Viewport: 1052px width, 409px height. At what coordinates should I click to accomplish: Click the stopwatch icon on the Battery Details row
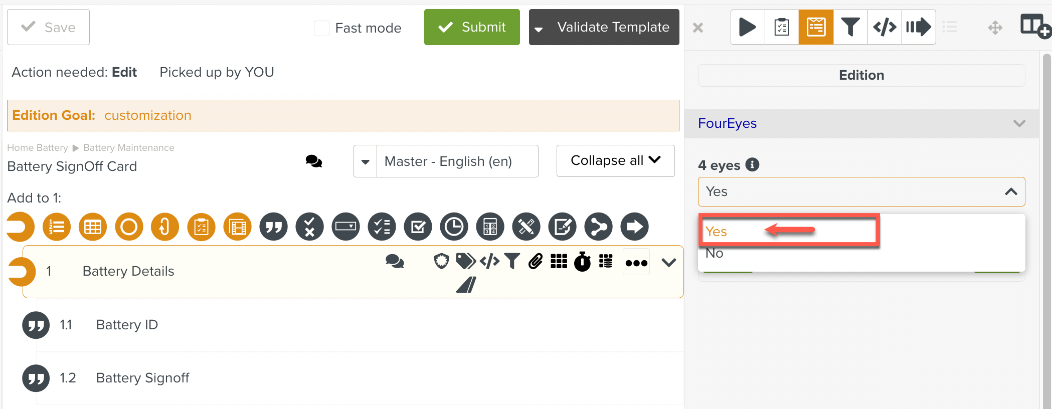(582, 262)
